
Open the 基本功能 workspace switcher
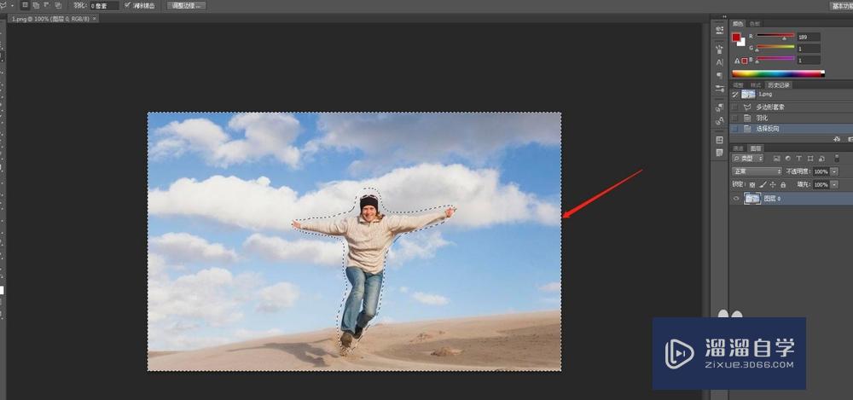point(842,5)
